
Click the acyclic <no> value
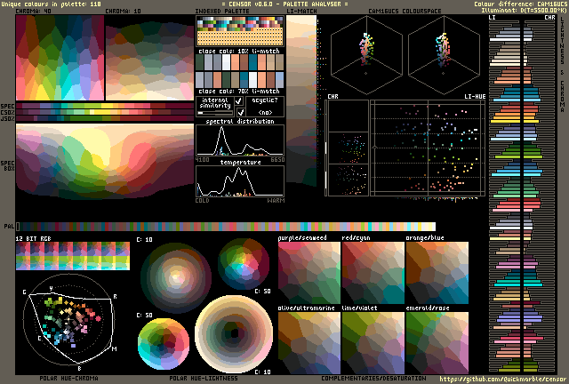[265, 113]
